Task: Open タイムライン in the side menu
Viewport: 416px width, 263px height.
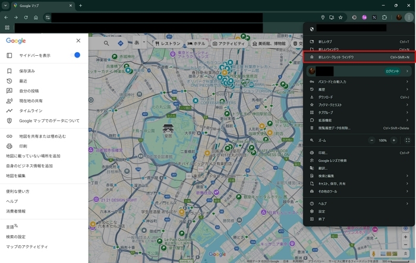Action: pos(30,110)
